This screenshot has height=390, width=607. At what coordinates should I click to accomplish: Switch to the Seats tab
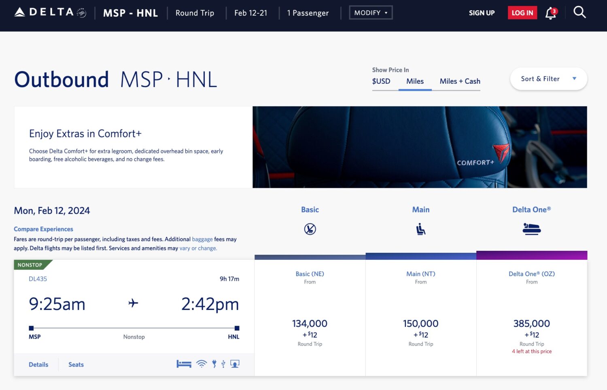click(76, 364)
